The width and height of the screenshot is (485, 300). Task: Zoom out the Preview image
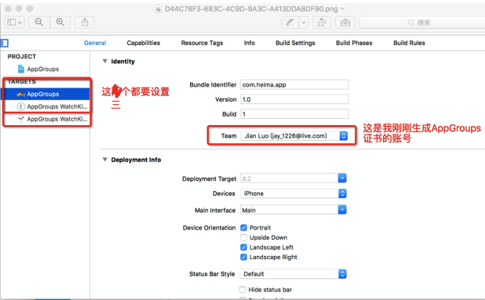coord(39,22)
